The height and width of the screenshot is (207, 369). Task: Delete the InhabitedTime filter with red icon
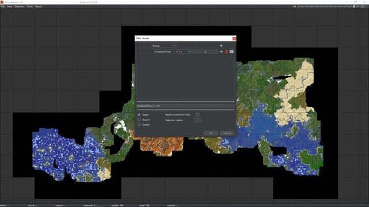(x=227, y=52)
